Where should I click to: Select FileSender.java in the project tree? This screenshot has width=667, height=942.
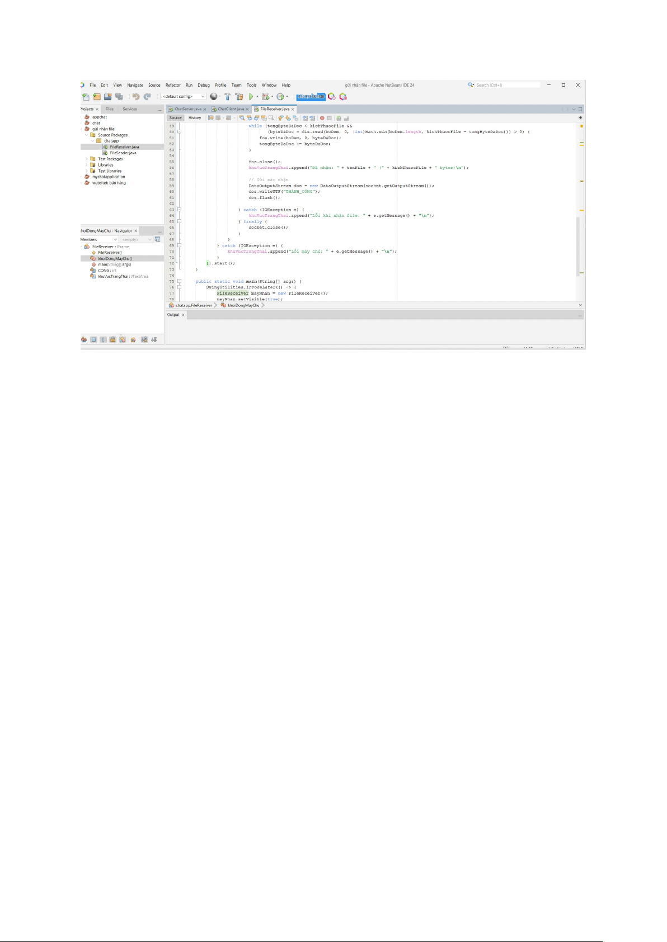[123, 153]
